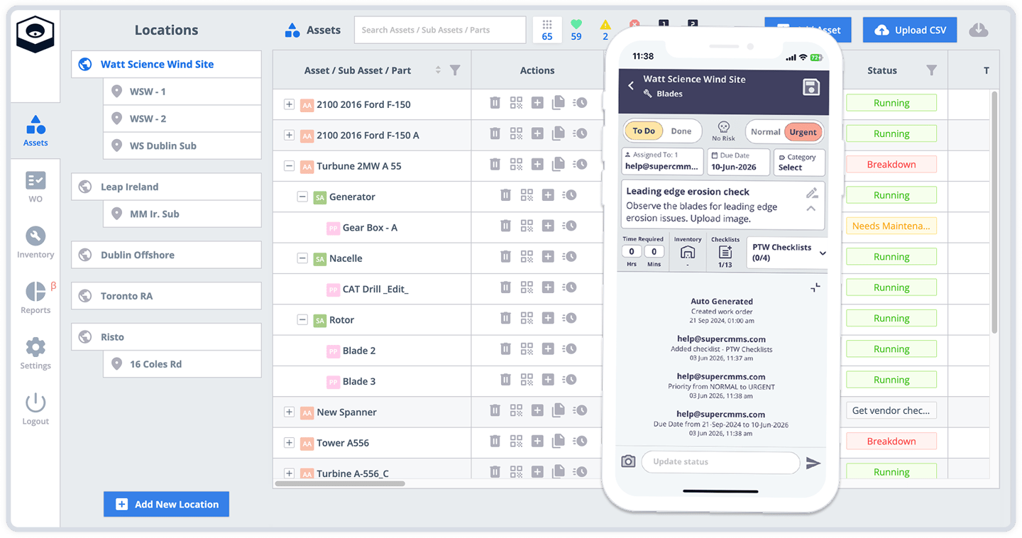Send the status update on phone
The height and width of the screenshot is (538, 1022).
click(813, 463)
